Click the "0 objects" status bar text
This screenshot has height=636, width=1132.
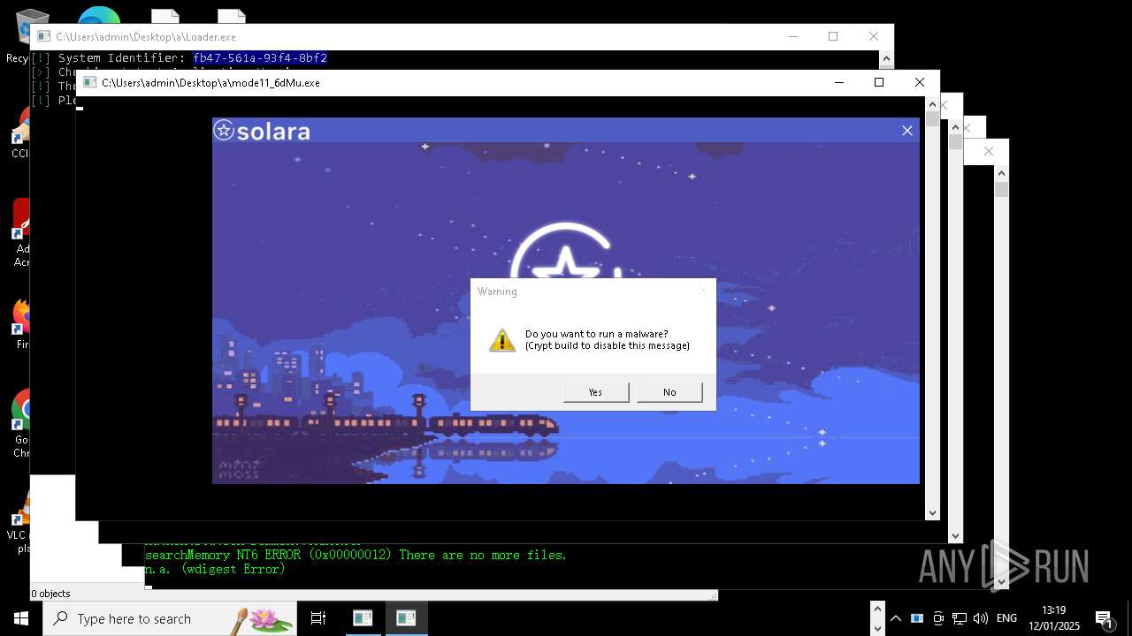[x=50, y=594]
